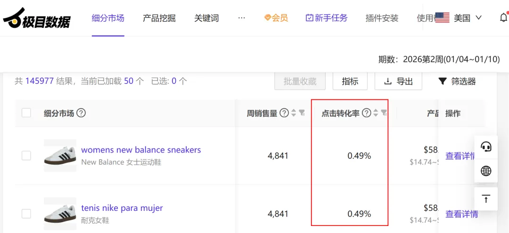
Task: Click help icon beside 点击转化率
Action: [366, 113]
